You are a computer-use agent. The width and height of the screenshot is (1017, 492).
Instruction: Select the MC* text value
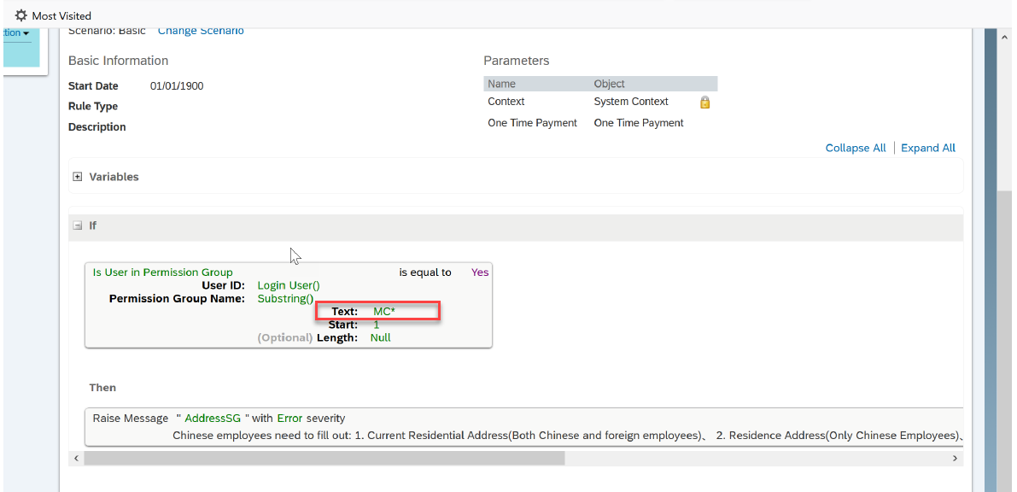click(x=384, y=312)
